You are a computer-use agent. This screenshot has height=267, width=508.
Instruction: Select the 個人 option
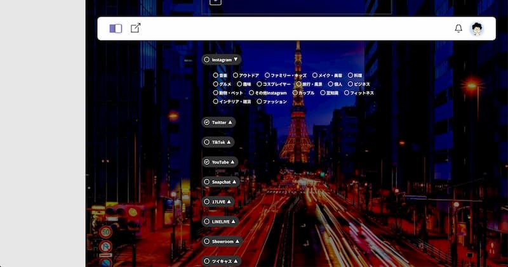click(335, 84)
